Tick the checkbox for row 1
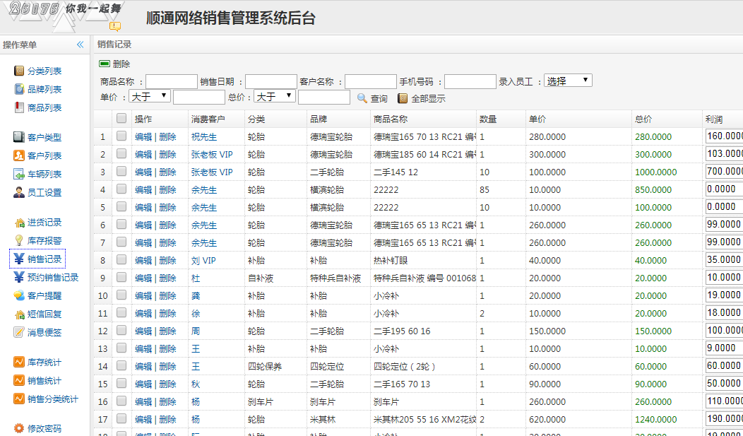 (x=121, y=136)
